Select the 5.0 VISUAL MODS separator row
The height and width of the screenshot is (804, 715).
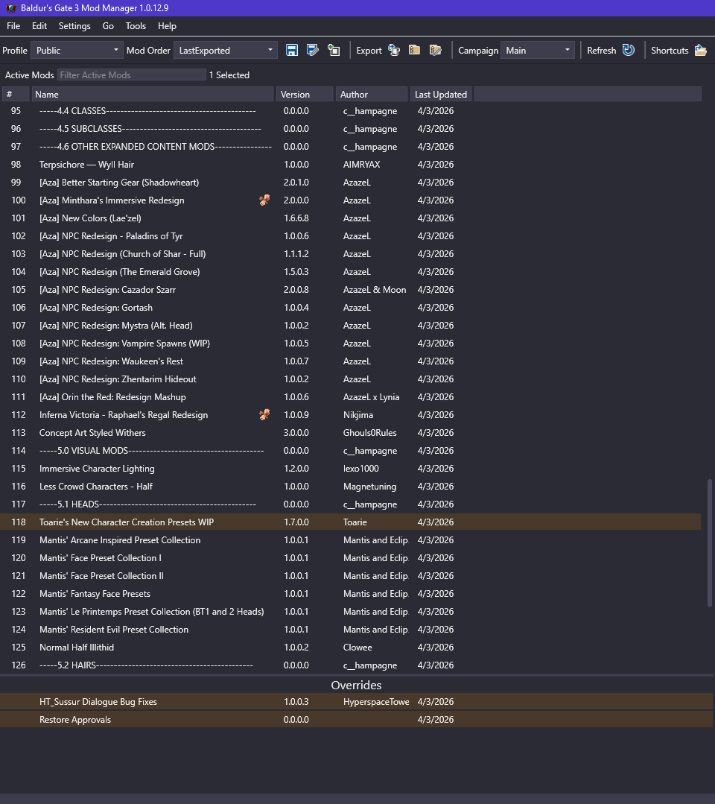point(351,451)
